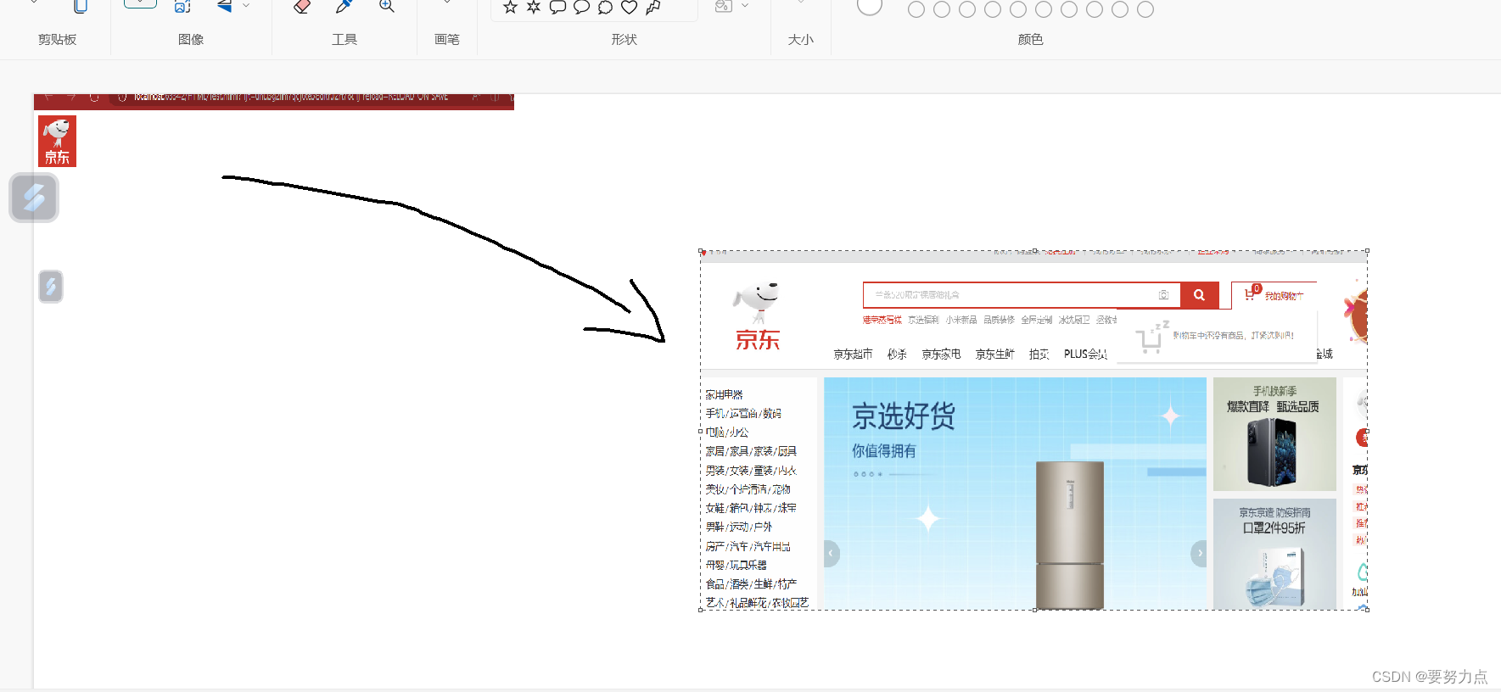Click the 图像 group label

(x=191, y=40)
